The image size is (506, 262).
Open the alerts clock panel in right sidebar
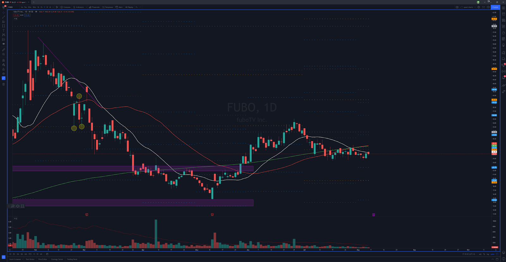pos(503,14)
